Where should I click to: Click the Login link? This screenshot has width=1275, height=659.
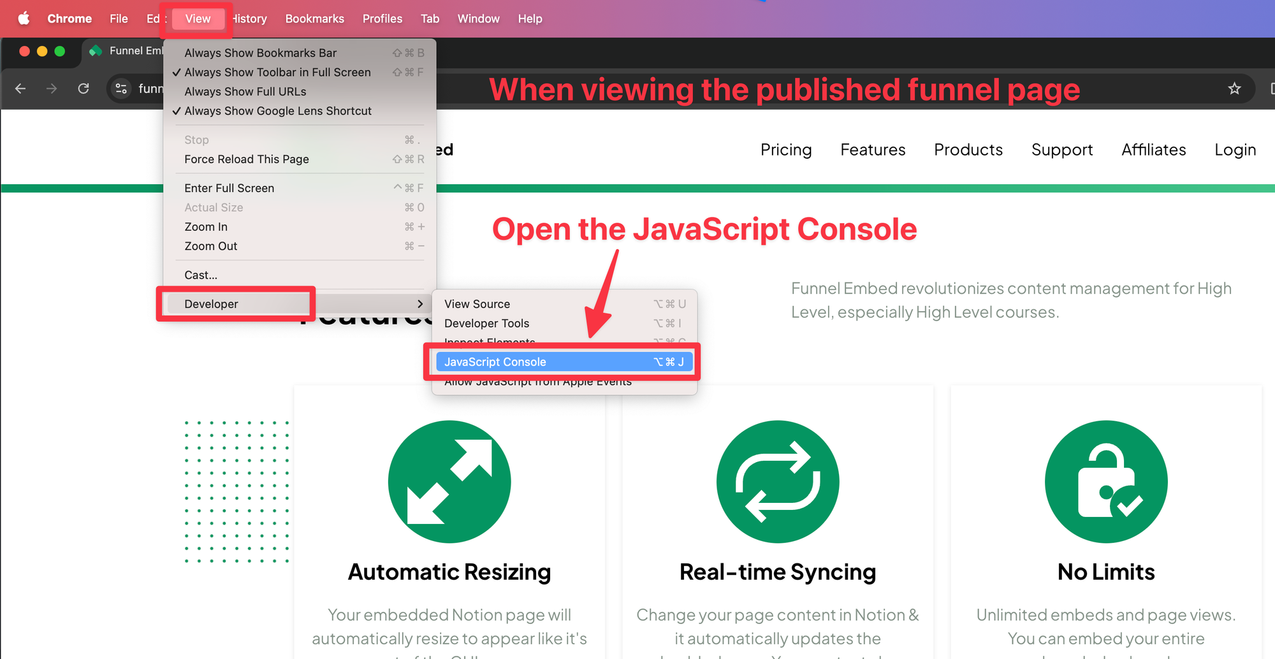point(1235,150)
